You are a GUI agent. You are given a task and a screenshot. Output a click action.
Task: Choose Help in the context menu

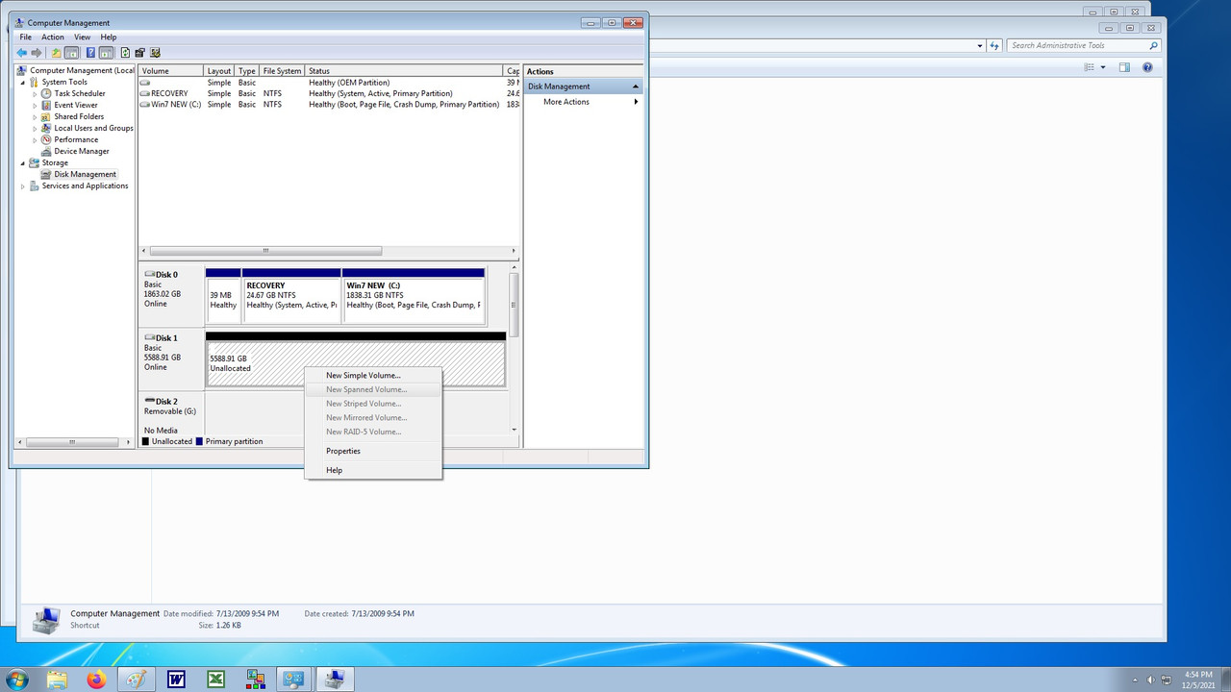point(373,470)
